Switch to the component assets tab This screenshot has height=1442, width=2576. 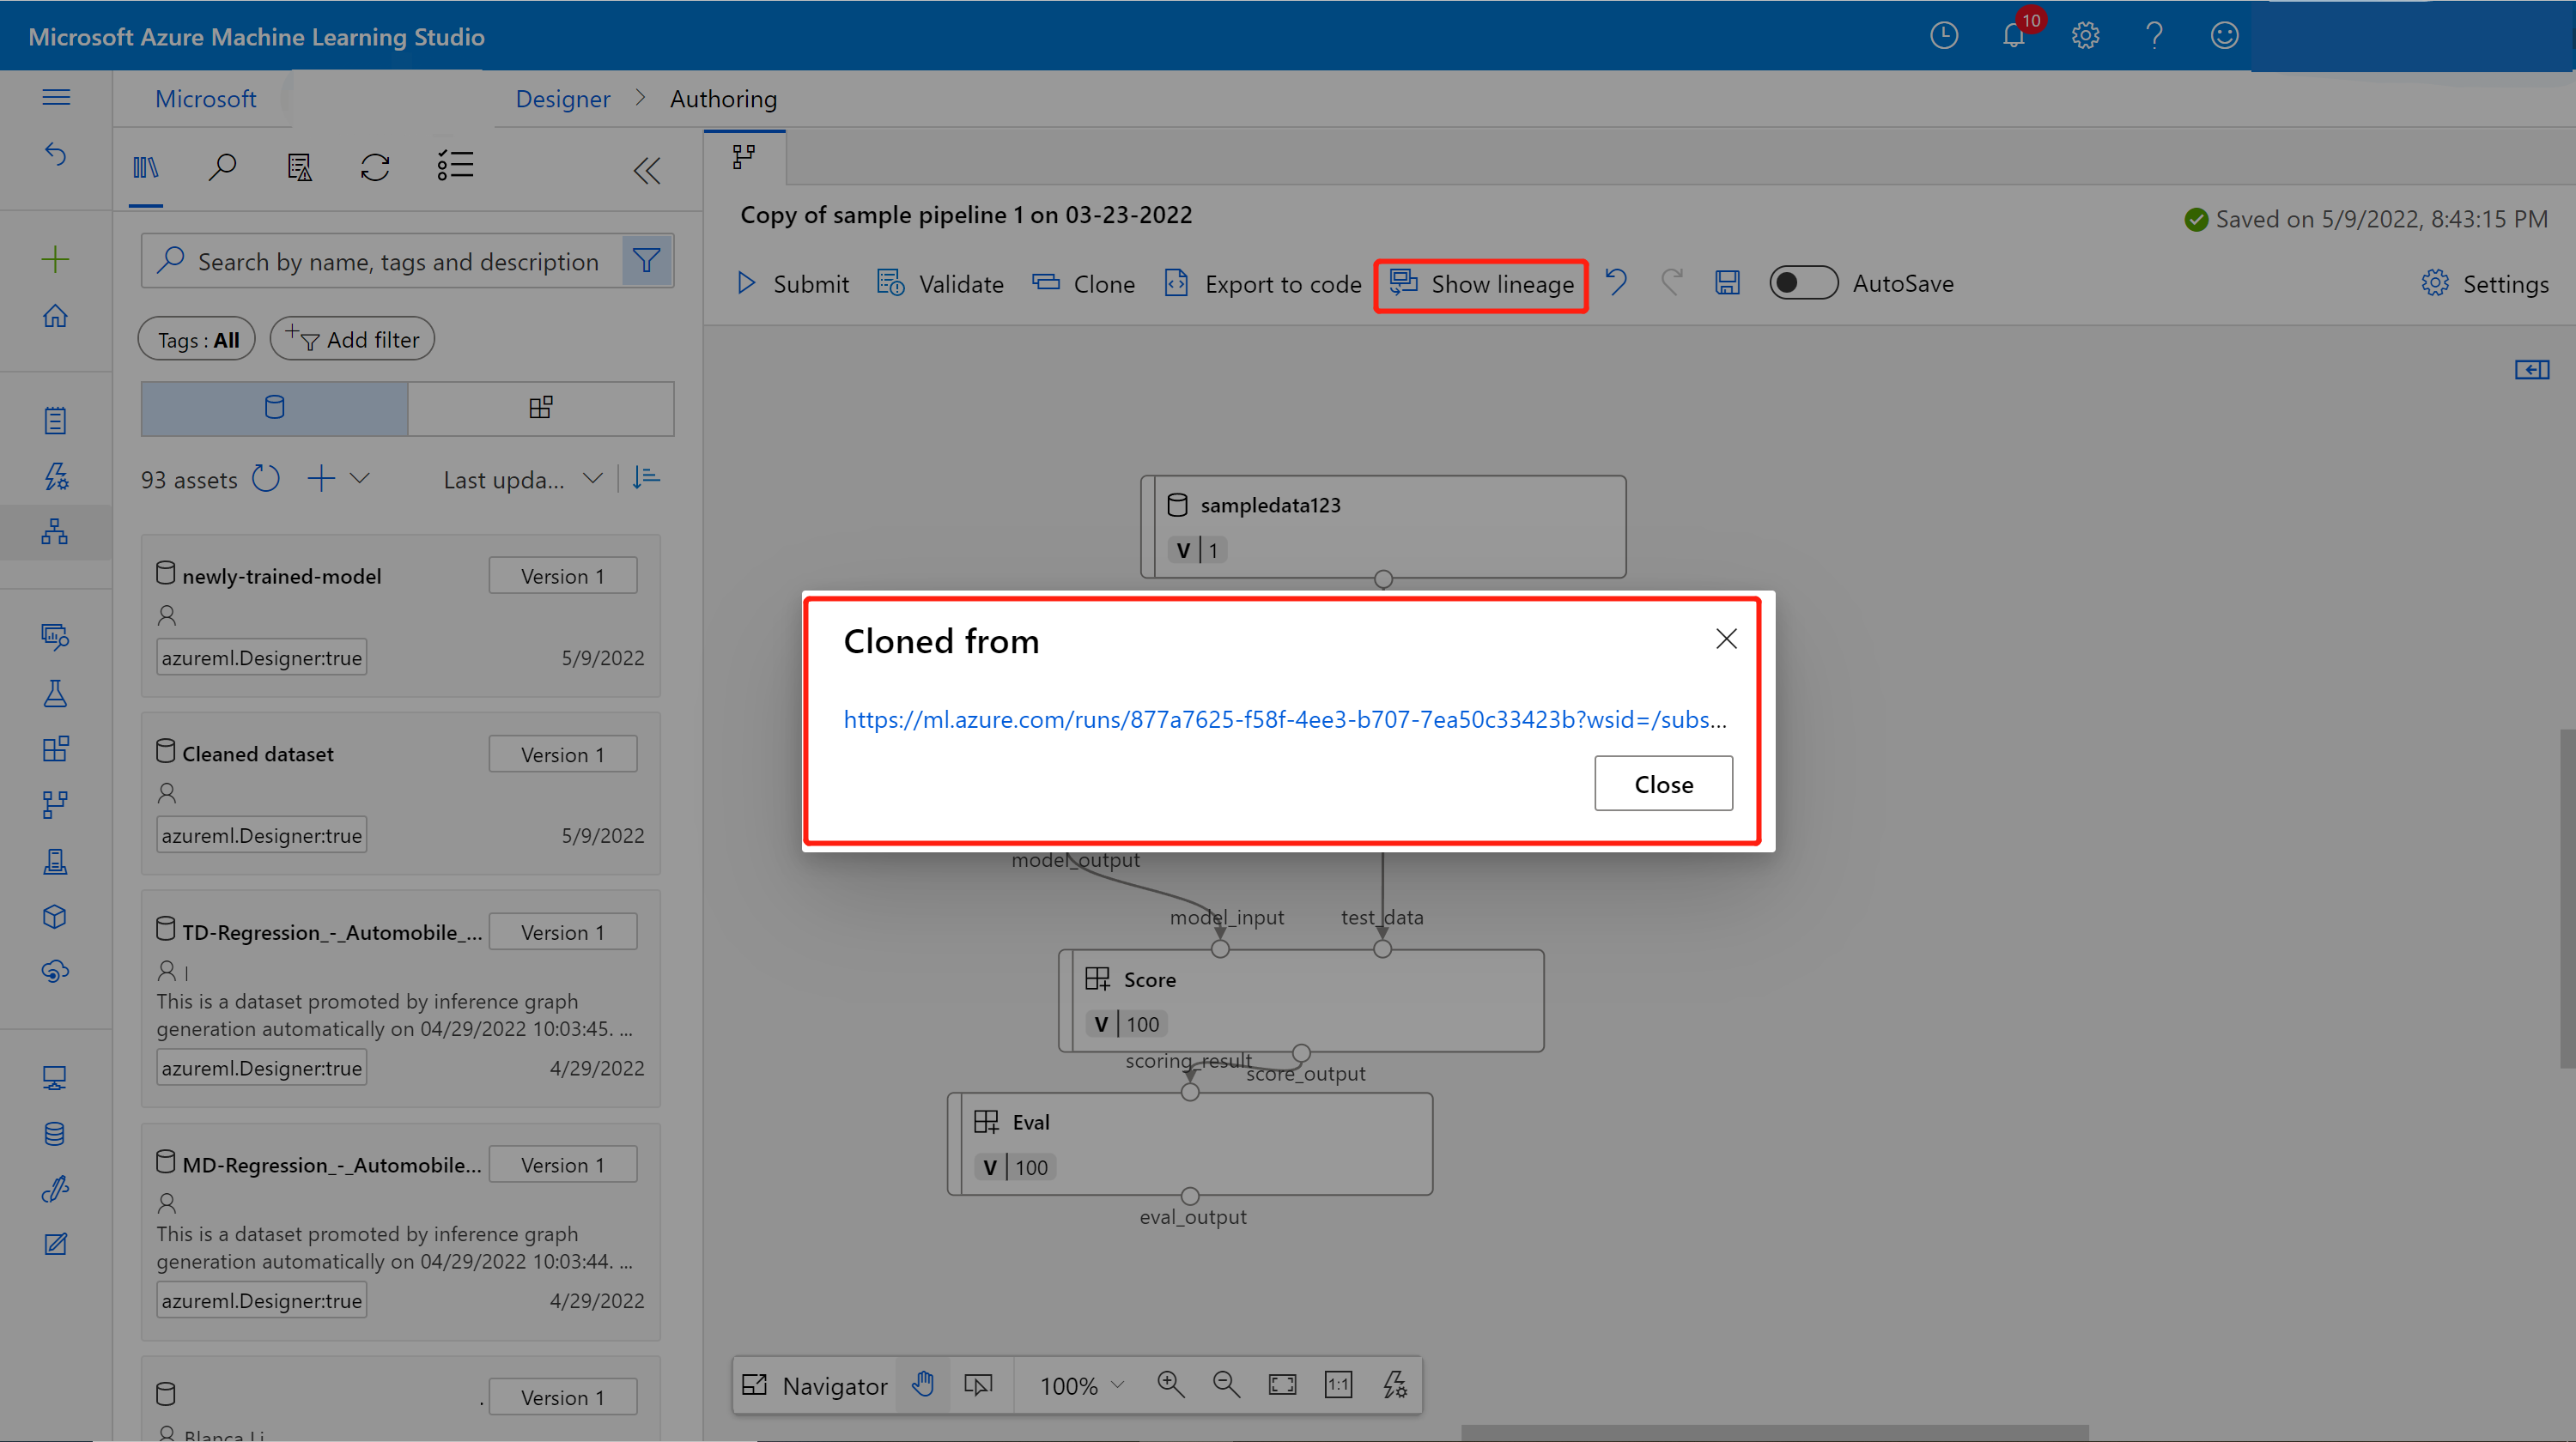point(541,408)
